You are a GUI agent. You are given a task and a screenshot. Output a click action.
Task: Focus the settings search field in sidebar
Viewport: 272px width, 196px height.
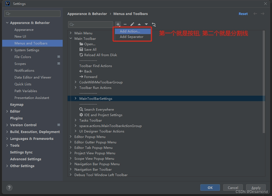32,14
